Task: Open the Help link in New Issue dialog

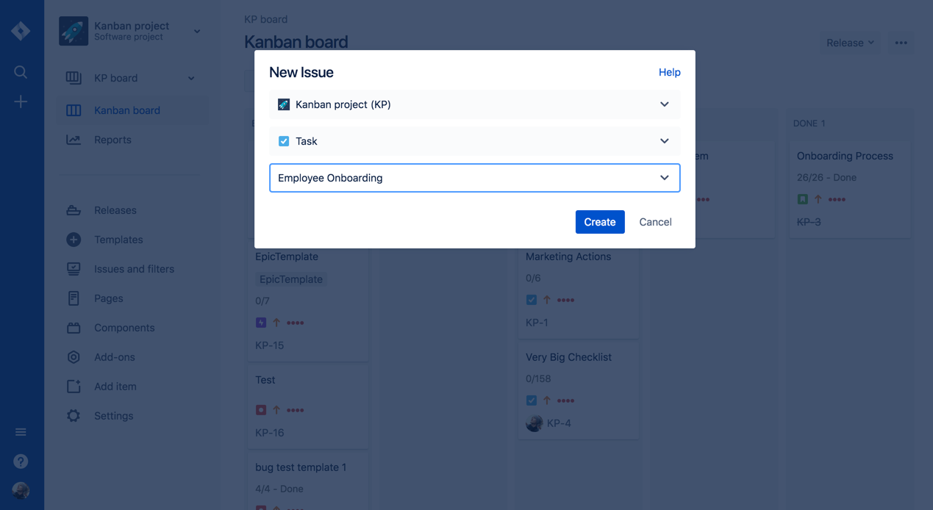Action: [x=669, y=72]
